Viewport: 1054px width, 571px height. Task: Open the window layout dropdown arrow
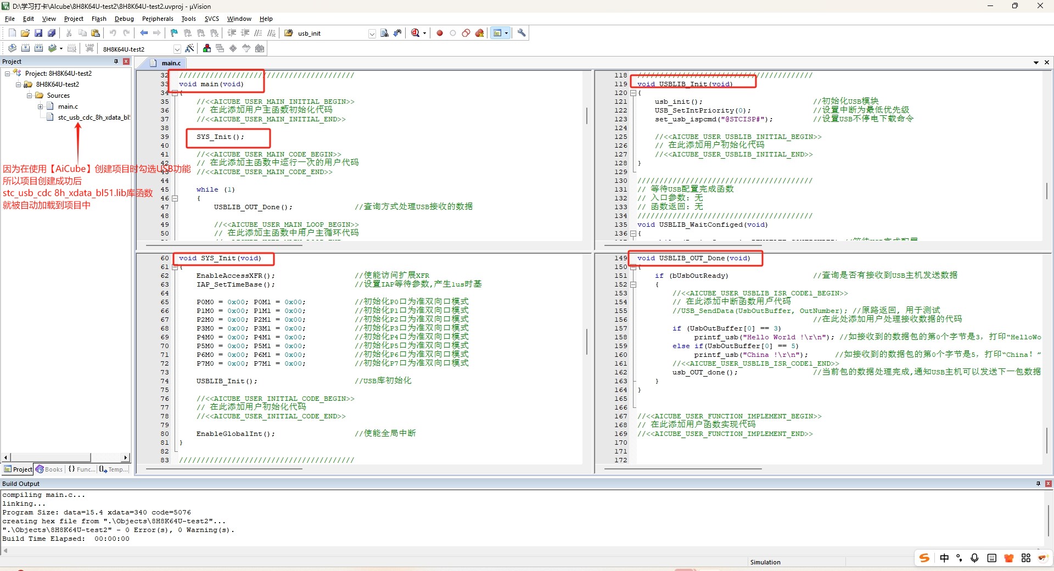(x=506, y=33)
